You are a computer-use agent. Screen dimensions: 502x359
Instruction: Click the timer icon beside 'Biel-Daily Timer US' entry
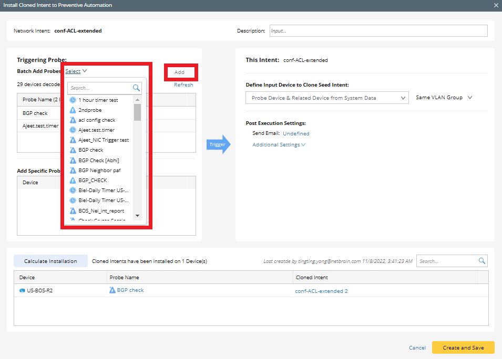72,190
